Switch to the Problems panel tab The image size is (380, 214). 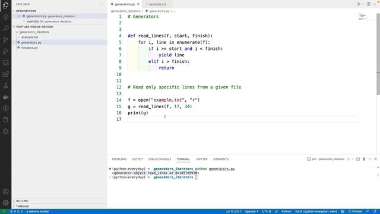point(119,159)
